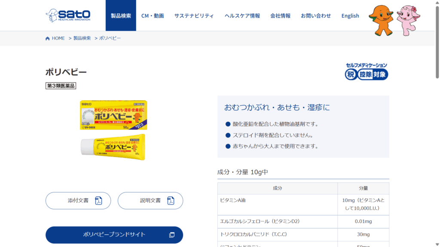The width and height of the screenshot is (440, 247).
Task: Open the CM・動画 menu item
Action: [153, 16]
